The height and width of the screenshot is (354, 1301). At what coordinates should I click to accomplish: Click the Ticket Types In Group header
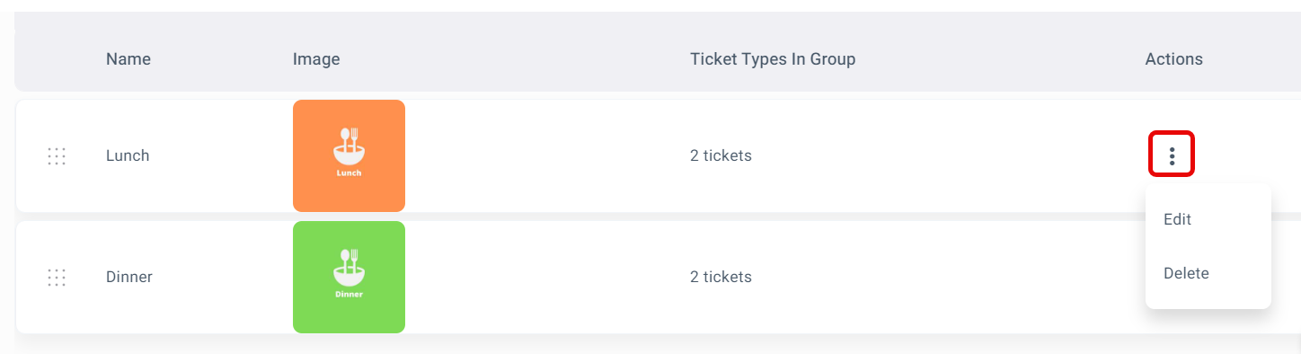[x=773, y=59]
